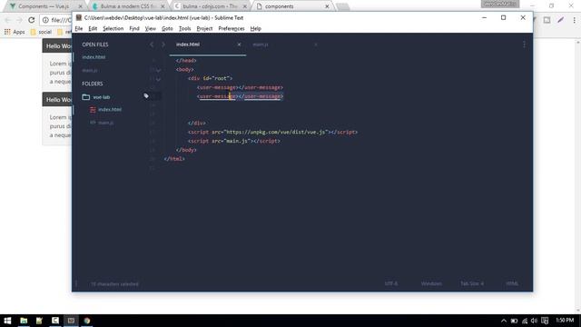Open main.js in the vue-lab folder
The width and height of the screenshot is (581, 327).
(106, 123)
